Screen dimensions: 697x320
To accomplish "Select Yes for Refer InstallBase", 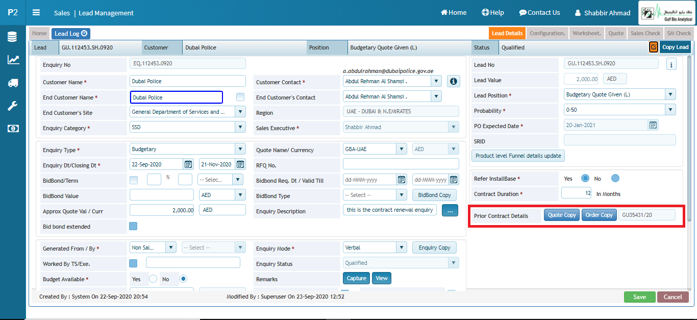I will pyautogui.click(x=585, y=178).
